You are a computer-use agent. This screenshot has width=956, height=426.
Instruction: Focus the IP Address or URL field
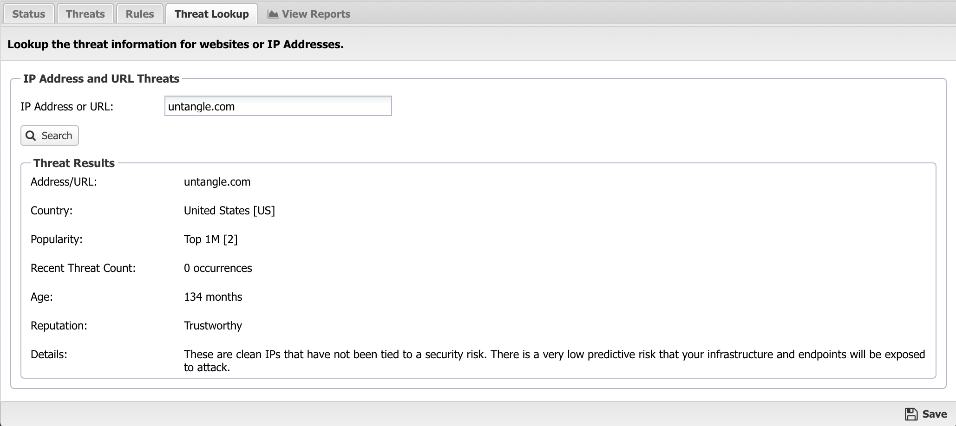click(x=278, y=106)
